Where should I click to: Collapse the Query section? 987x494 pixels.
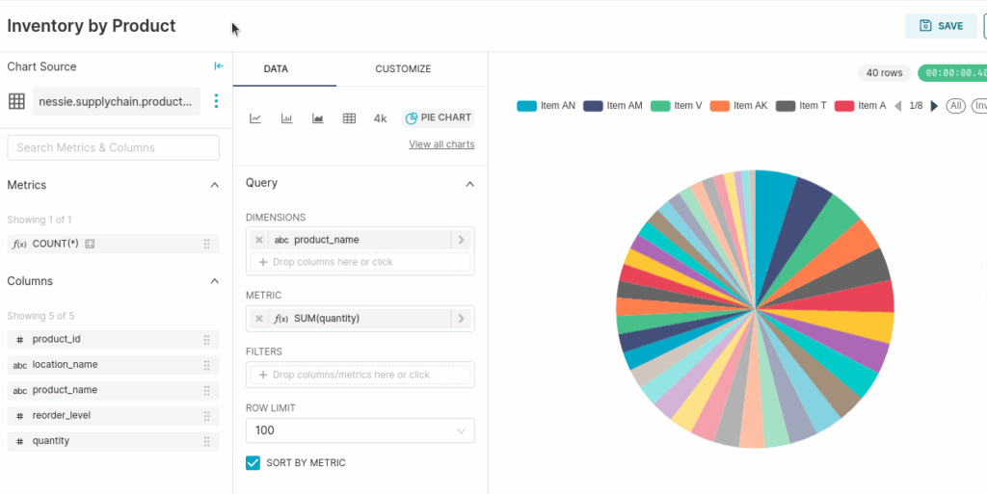469,183
